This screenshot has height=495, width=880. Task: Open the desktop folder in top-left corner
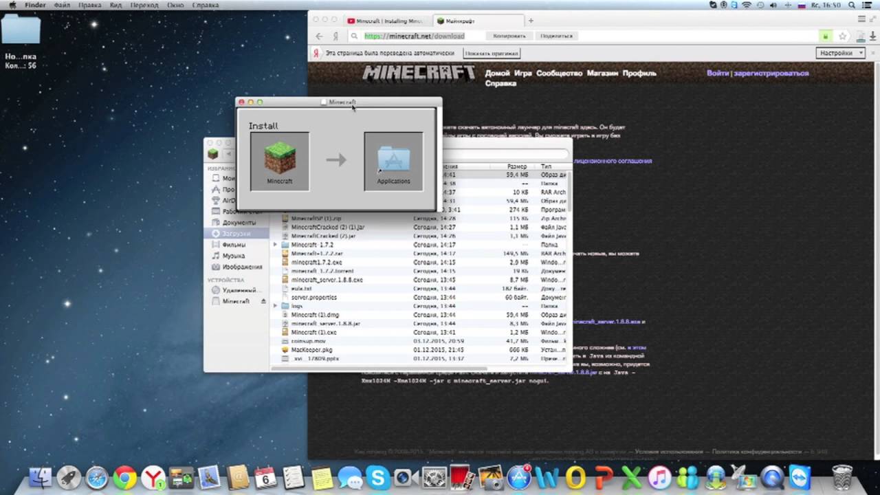(21, 29)
